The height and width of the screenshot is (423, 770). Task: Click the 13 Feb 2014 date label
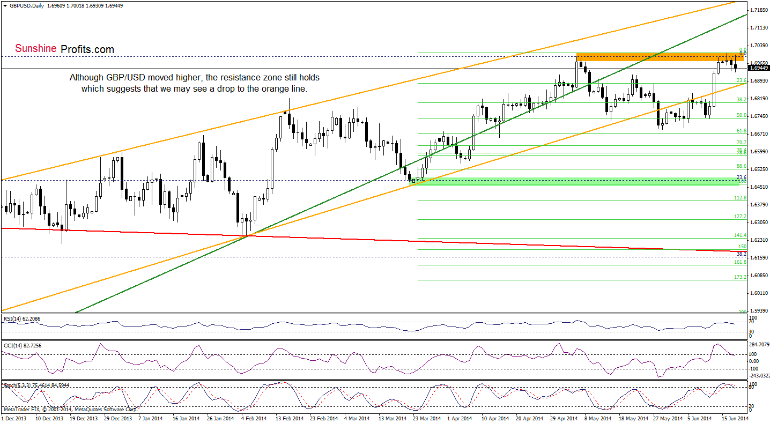pyautogui.click(x=291, y=418)
